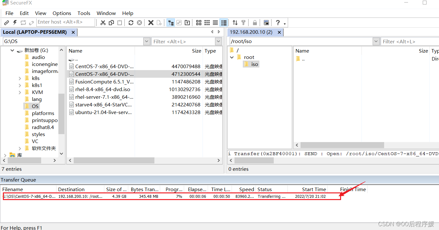Collapse the 新加卷 (G:) drive node
The height and width of the screenshot is (230, 439).
coord(12,50)
